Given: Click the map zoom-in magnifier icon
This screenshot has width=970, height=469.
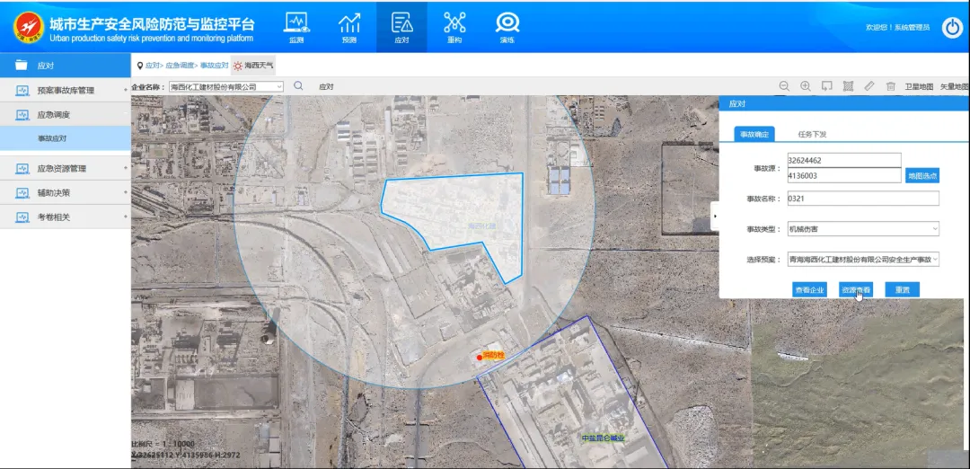Looking at the screenshot, I should (806, 86).
